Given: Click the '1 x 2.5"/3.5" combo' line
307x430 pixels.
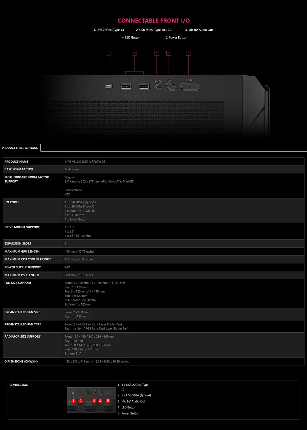Looking at the screenshot, I should 78,236.
